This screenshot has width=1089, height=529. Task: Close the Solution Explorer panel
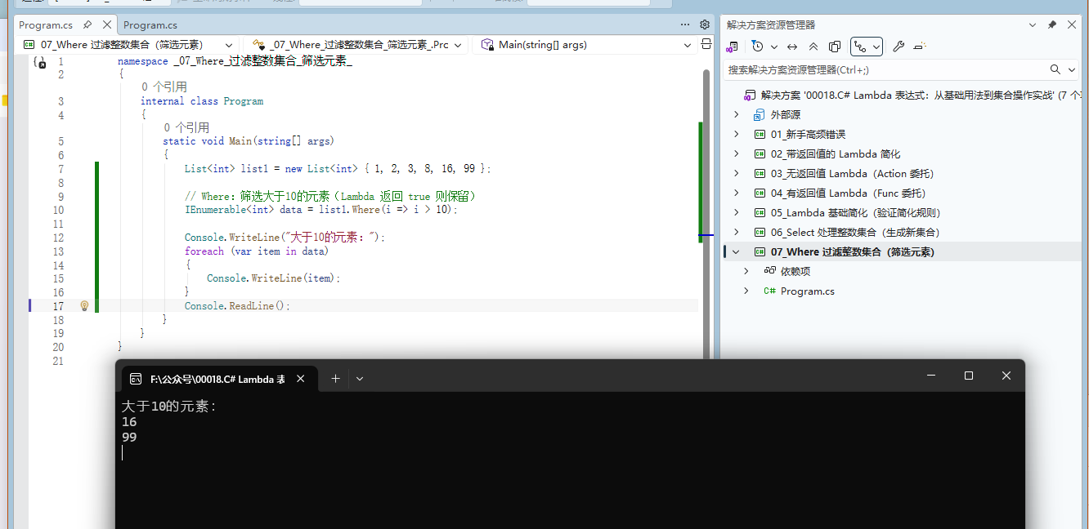[1072, 25]
